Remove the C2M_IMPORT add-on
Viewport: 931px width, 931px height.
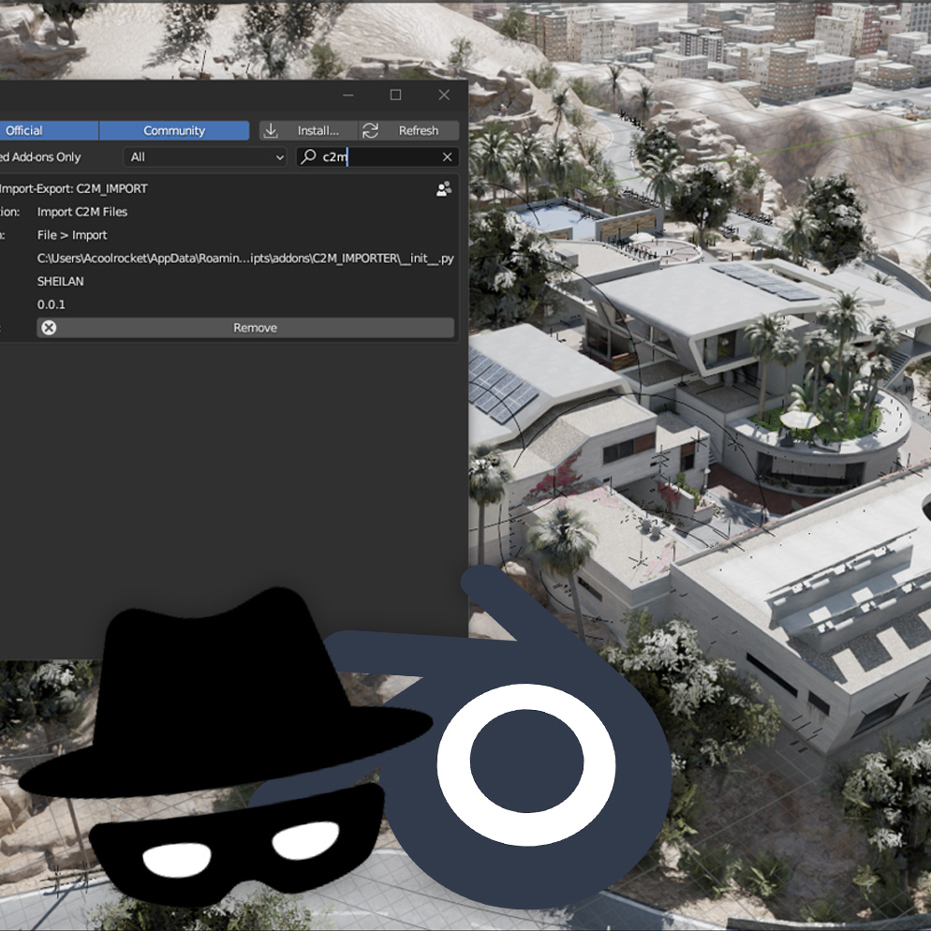(245, 328)
